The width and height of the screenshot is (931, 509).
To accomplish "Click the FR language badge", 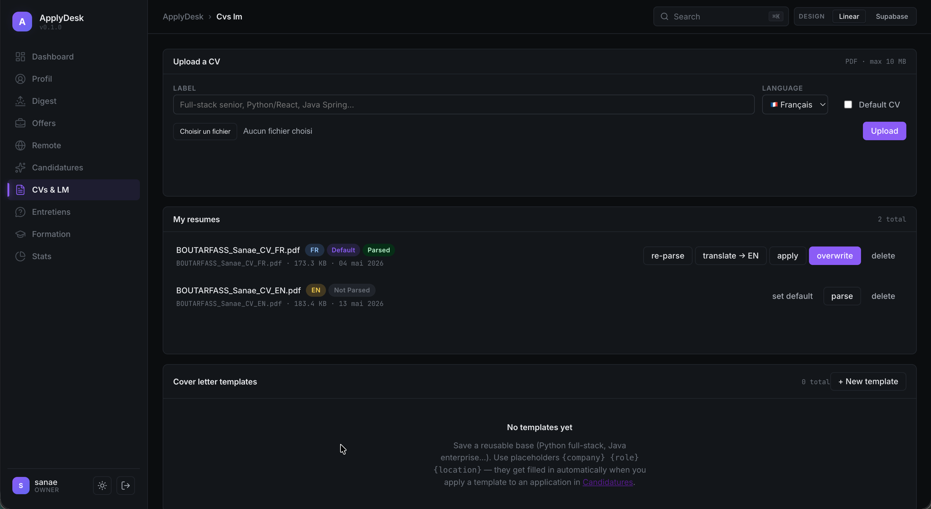I will tap(314, 250).
